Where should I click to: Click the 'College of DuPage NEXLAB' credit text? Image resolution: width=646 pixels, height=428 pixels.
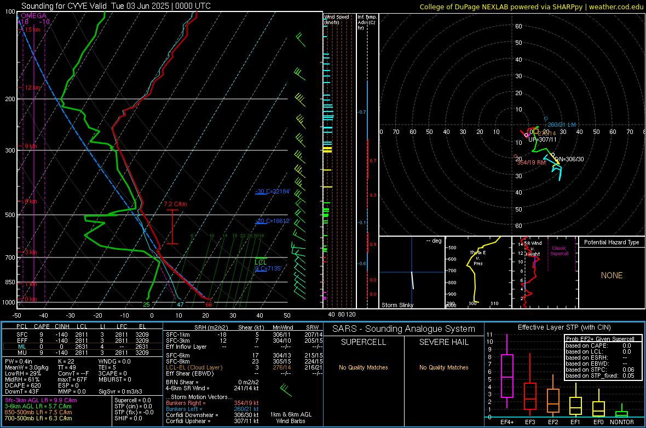pos(462,7)
